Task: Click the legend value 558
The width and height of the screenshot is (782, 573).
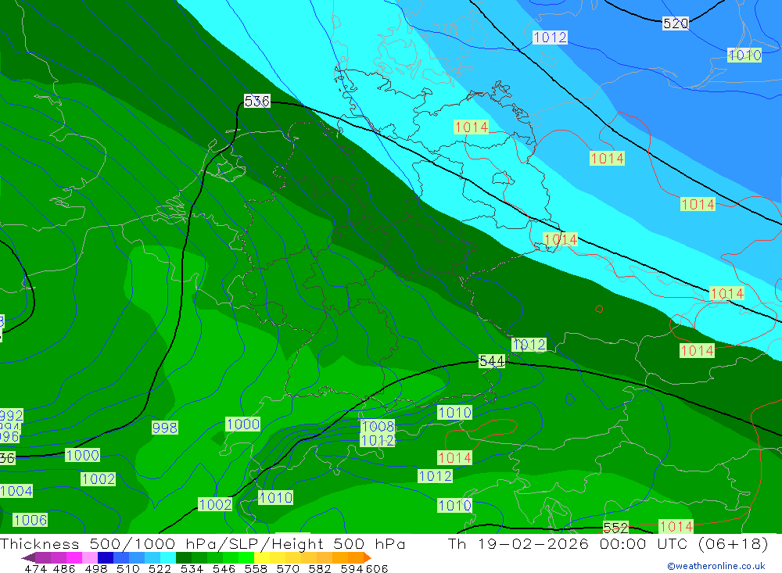Action: 256,568
